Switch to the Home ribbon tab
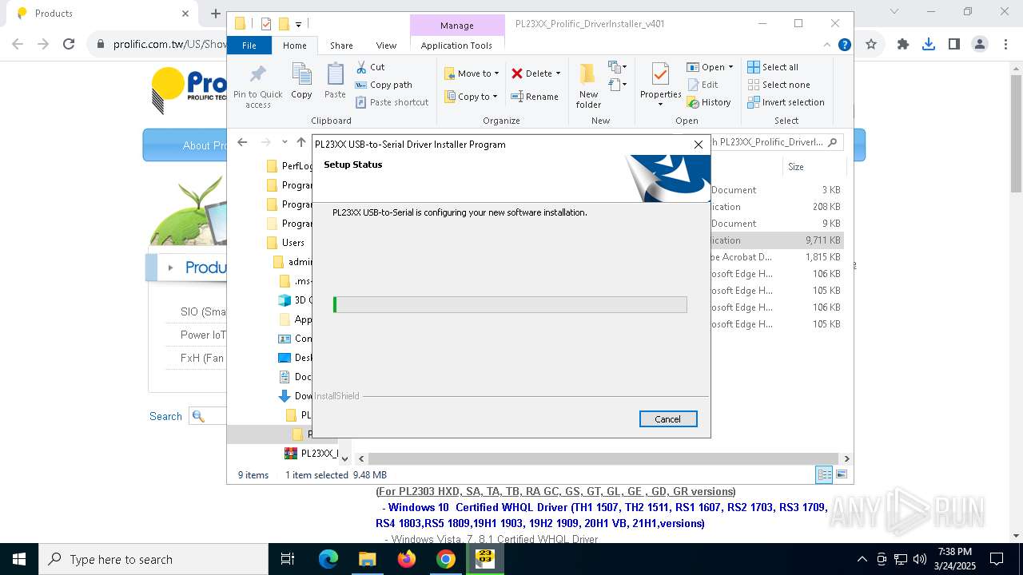The width and height of the screenshot is (1023, 575). [294, 46]
